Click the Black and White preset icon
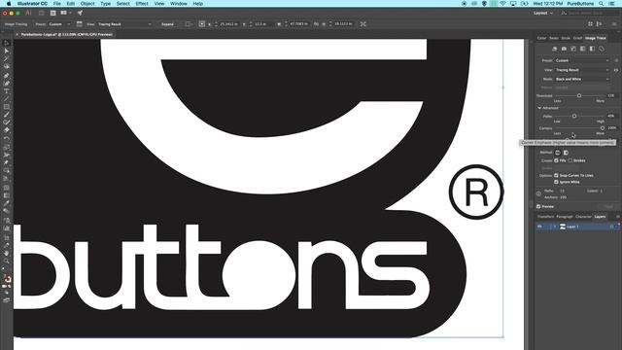The height and width of the screenshot is (350, 622). 592,49
